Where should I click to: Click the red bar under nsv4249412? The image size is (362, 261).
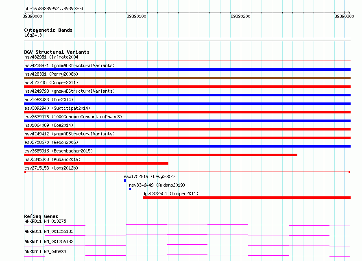click(187, 138)
